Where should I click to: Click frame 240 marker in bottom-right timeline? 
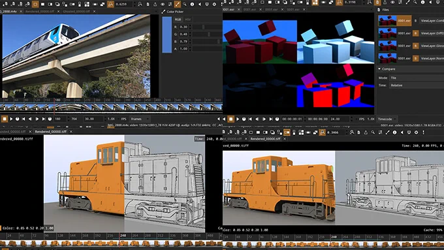coord(334,237)
